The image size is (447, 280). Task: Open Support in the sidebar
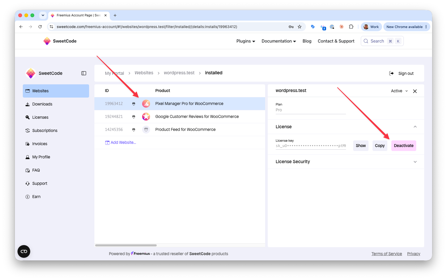pos(56,183)
